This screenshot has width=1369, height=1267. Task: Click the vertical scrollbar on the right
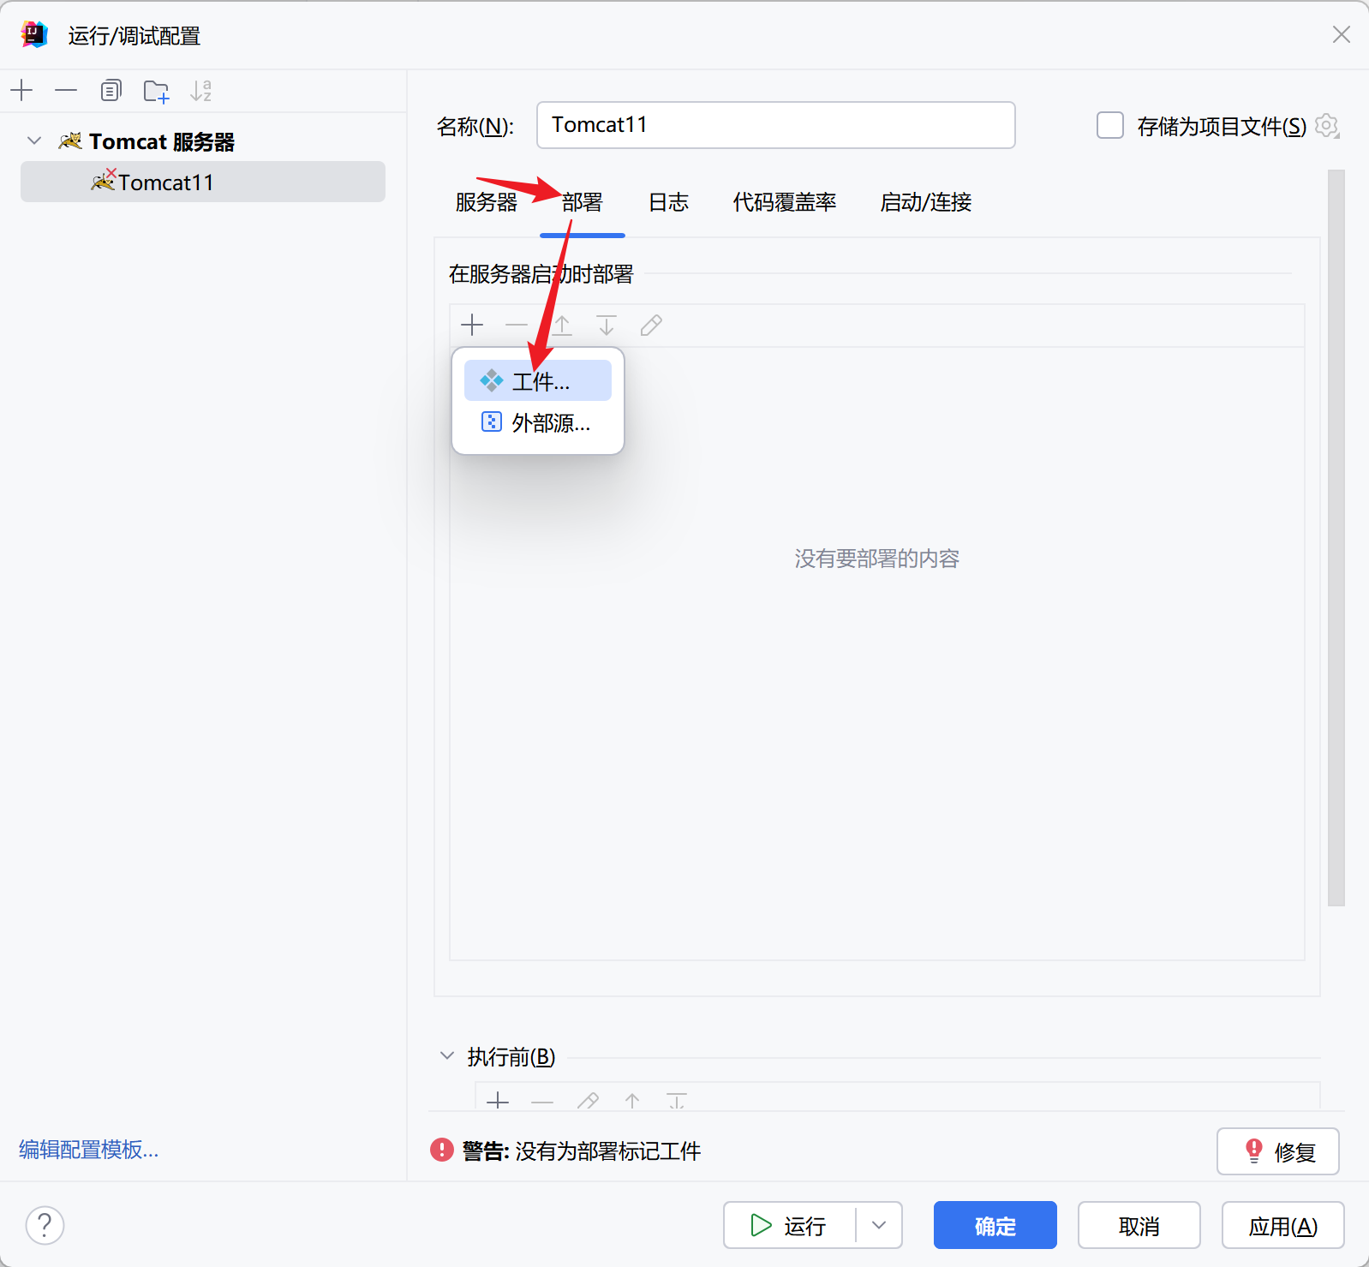(1336, 537)
